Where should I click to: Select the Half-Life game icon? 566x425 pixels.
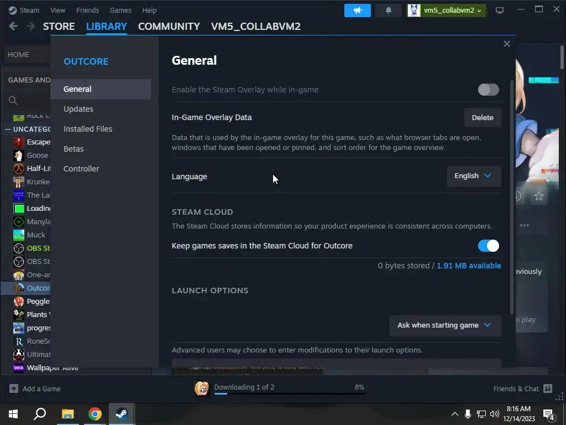click(x=19, y=168)
